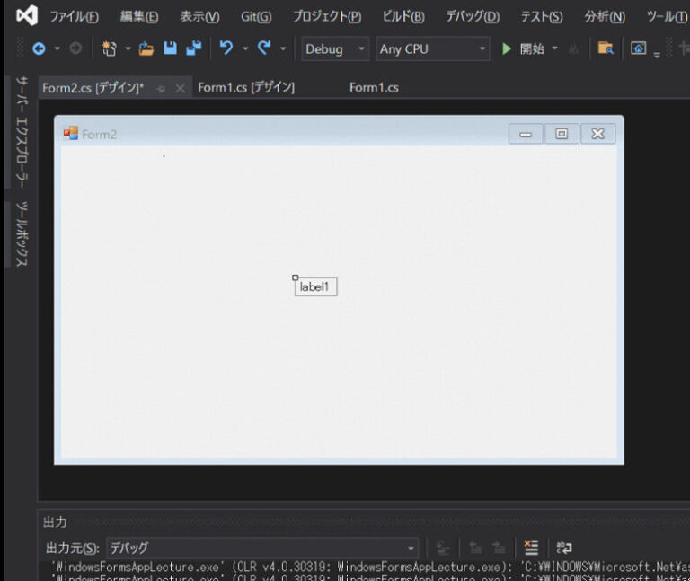Open the テスト(S) menu
Image resolution: width=690 pixels, height=581 pixels.
[542, 17]
